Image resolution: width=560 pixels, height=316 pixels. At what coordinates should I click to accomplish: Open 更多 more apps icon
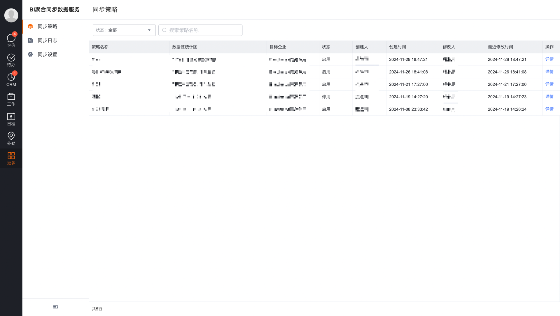tap(11, 158)
